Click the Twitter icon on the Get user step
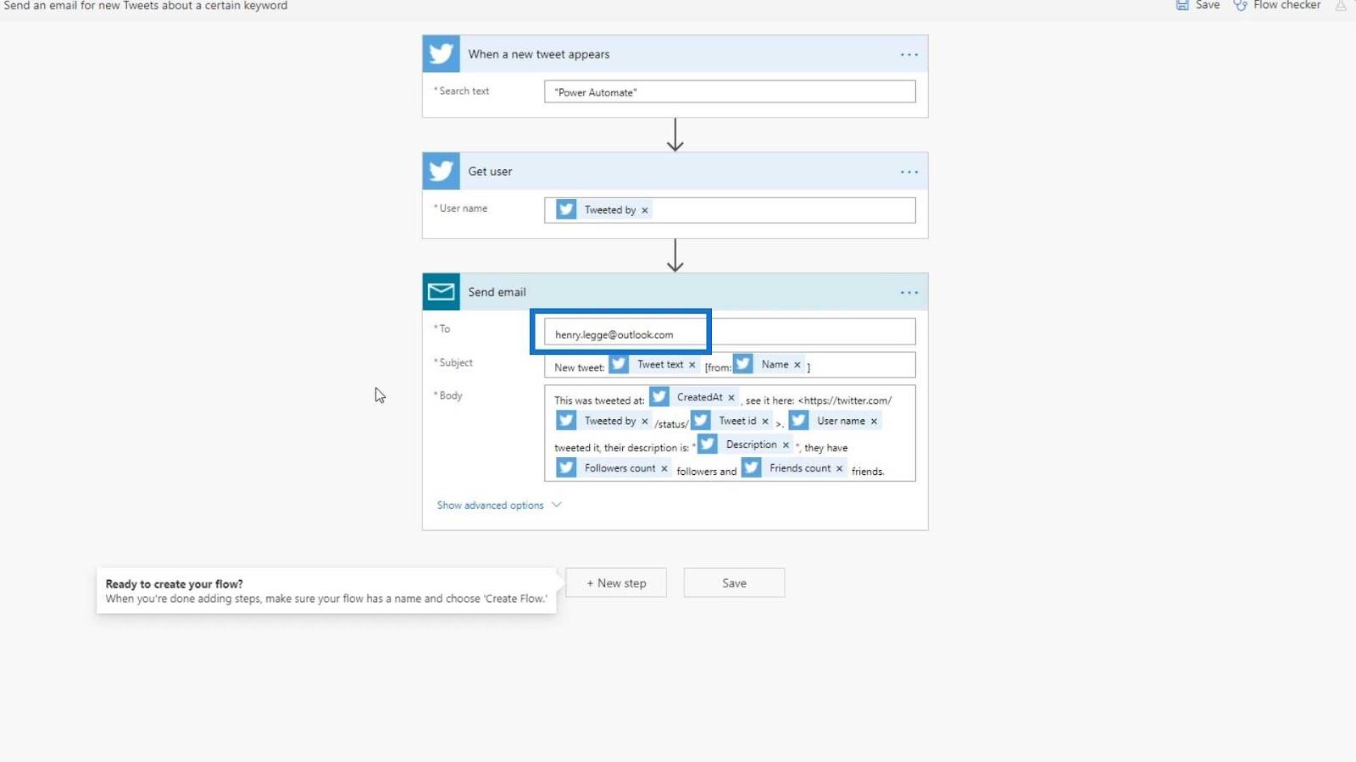Screen dimensions: 1356x762 441,171
